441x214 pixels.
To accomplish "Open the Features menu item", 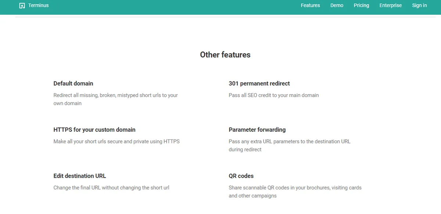I will [310, 6].
